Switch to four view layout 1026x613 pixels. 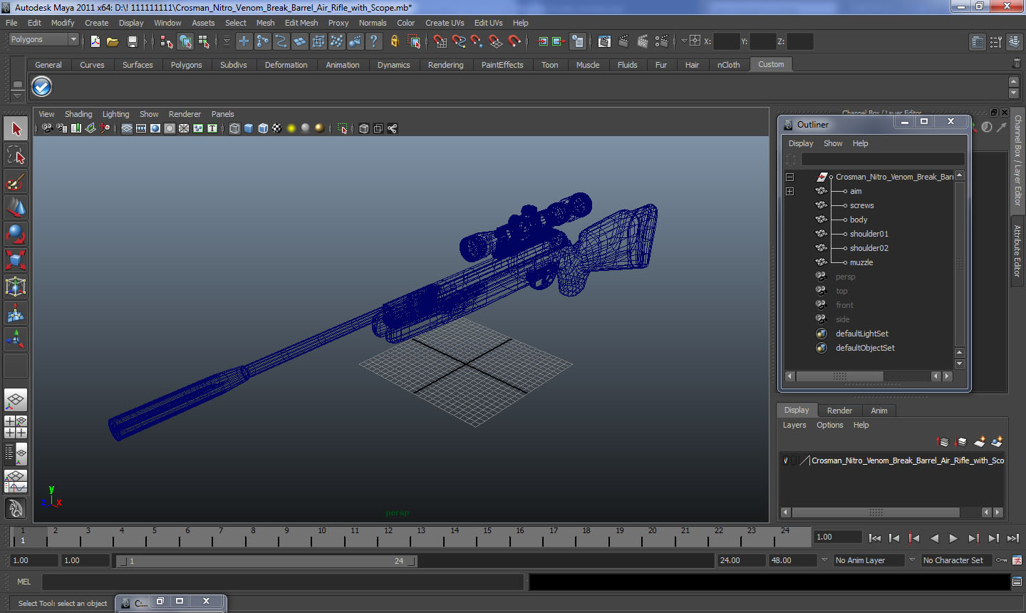16,426
